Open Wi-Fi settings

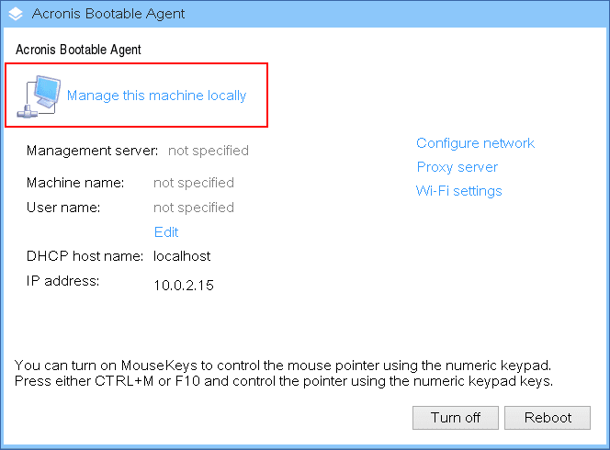pos(458,191)
